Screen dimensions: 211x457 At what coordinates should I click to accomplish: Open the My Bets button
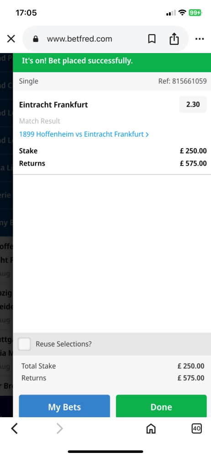pyautogui.click(x=64, y=406)
